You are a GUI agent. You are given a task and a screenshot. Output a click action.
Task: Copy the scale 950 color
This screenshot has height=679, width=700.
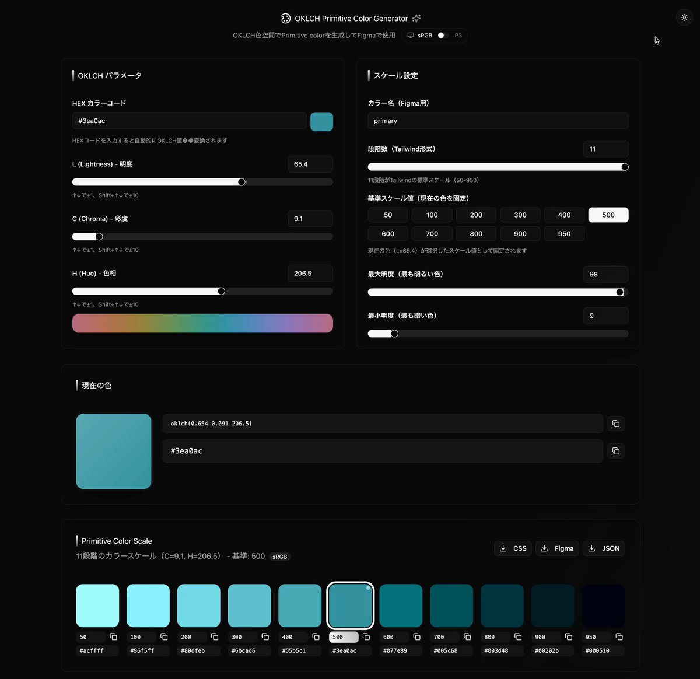[x=619, y=637]
